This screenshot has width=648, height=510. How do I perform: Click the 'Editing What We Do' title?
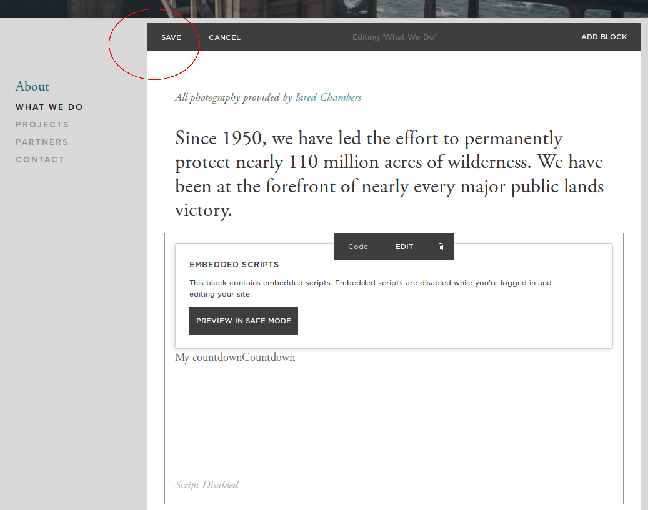pos(394,37)
